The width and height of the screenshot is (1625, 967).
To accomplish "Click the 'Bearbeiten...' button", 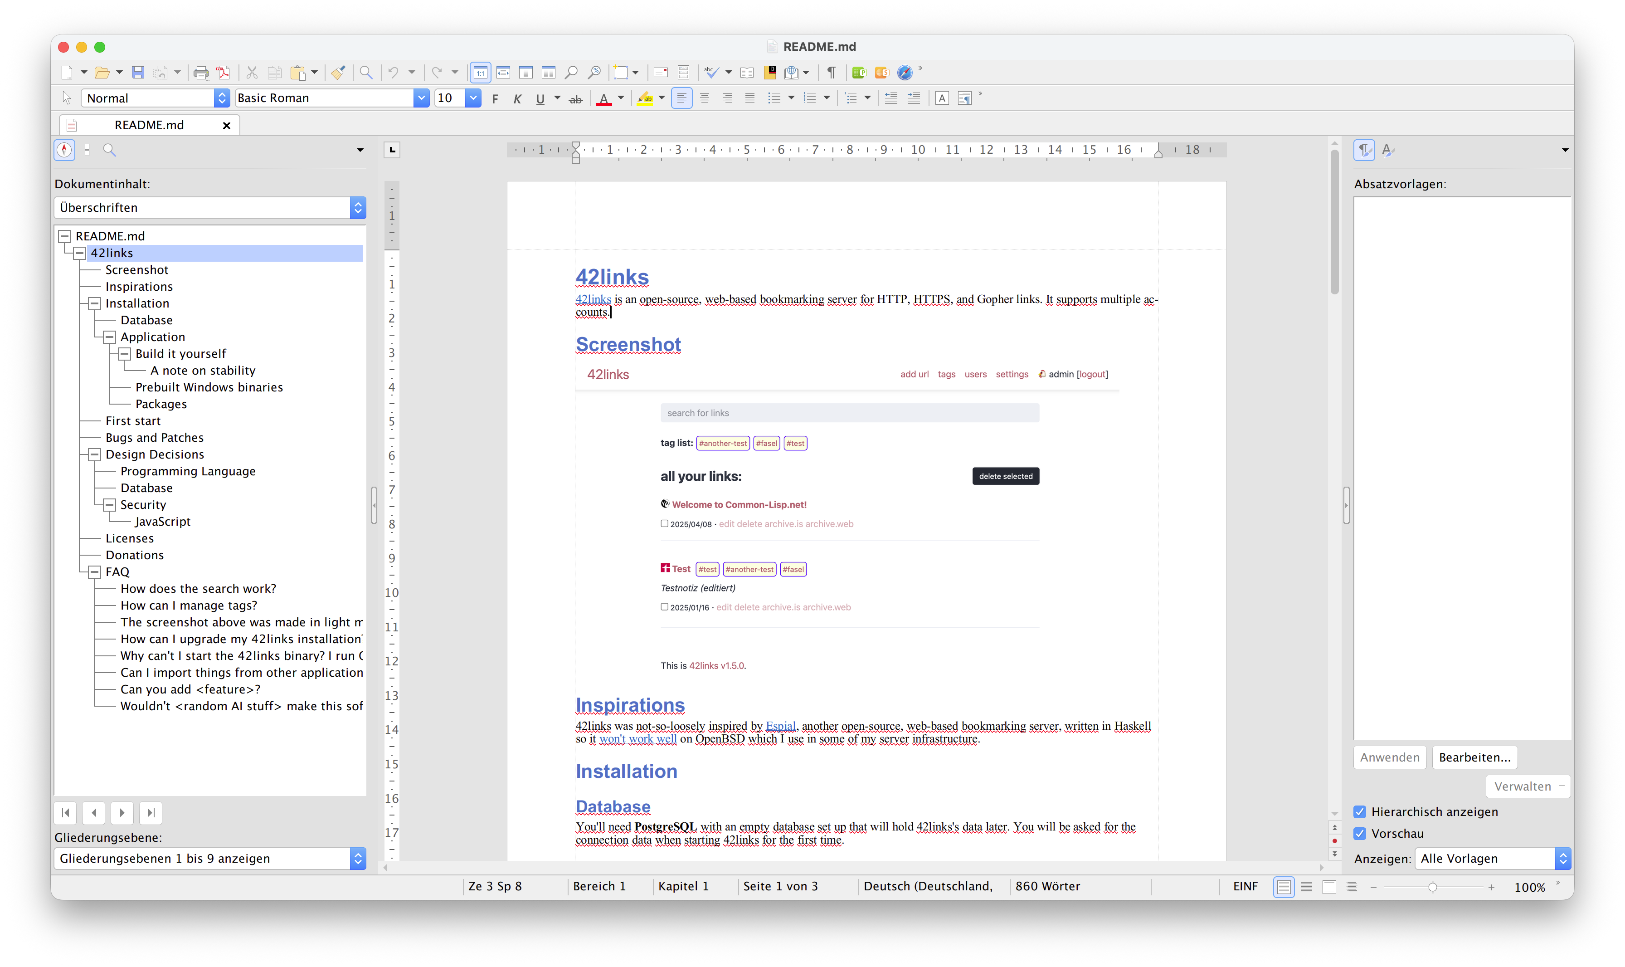I will 1474,758.
